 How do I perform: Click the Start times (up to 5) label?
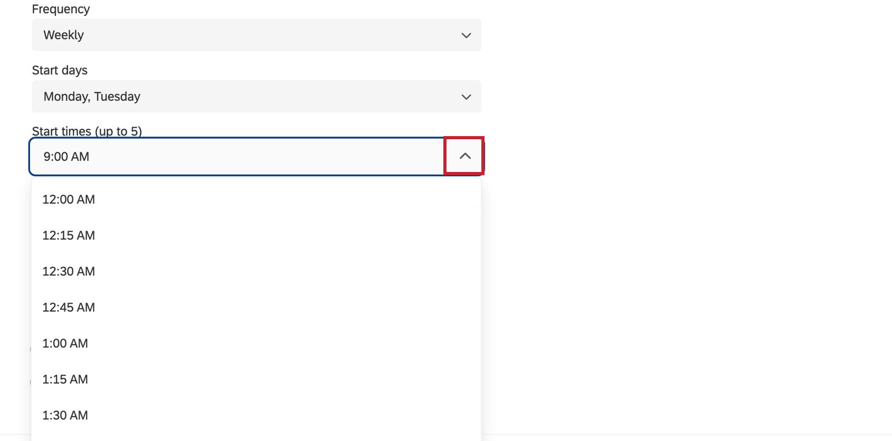click(87, 131)
